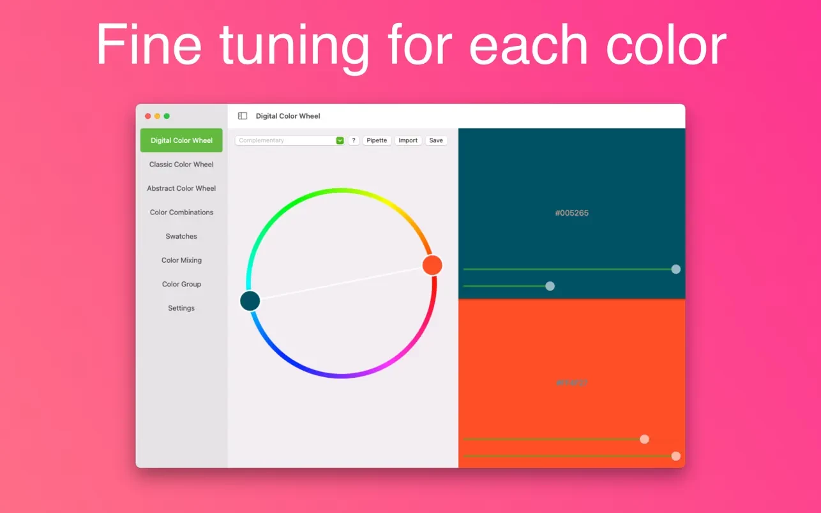This screenshot has height=513, width=821.
Task: Select the teal handle on the color wheel
Action: click(x=250, y=300)
